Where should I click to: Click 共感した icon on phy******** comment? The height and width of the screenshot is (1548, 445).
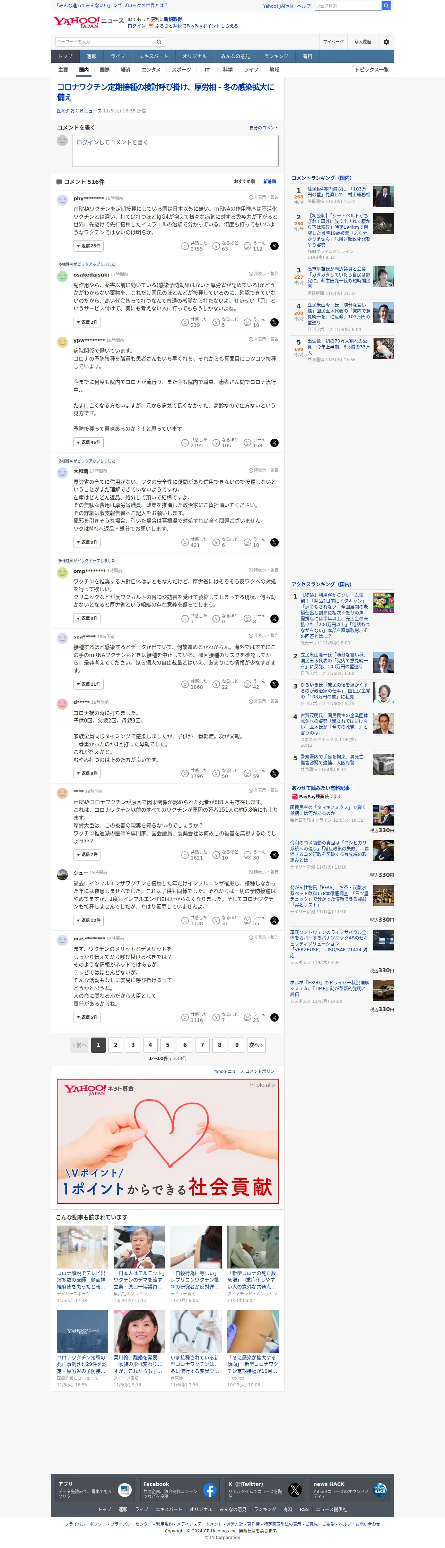[x=185, y=246]
